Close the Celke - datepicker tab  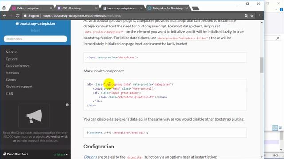[51, 8]
